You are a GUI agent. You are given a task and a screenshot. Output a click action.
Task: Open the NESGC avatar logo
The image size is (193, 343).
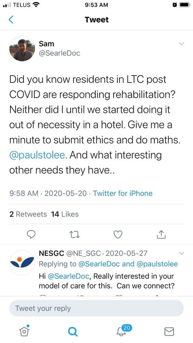point(22,263)
